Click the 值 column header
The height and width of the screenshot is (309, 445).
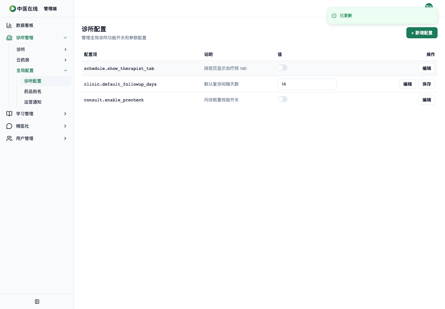(x=280, y=54)
